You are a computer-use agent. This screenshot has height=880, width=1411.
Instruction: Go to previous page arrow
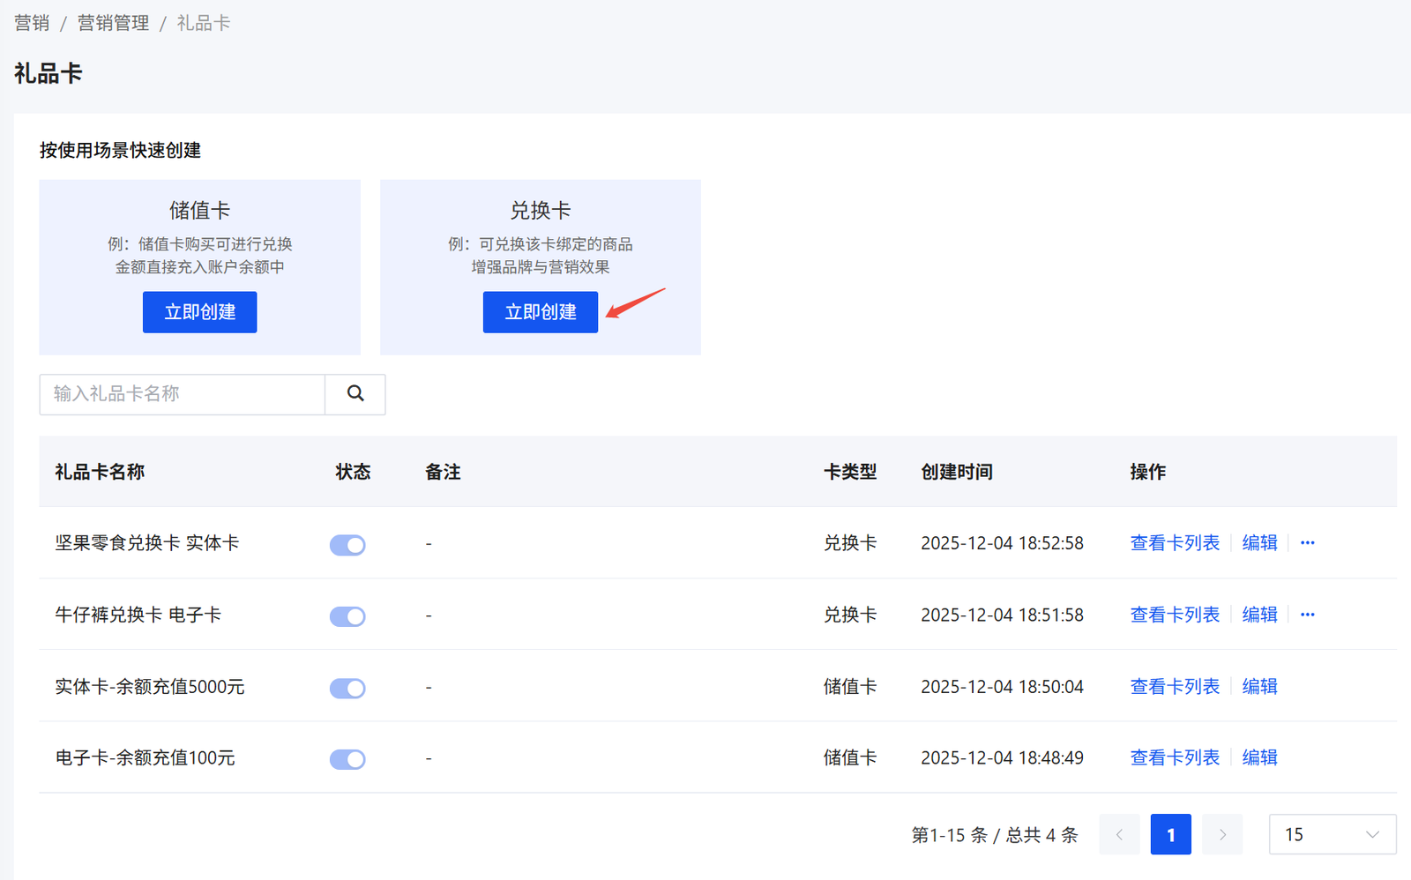[1119, 834]
